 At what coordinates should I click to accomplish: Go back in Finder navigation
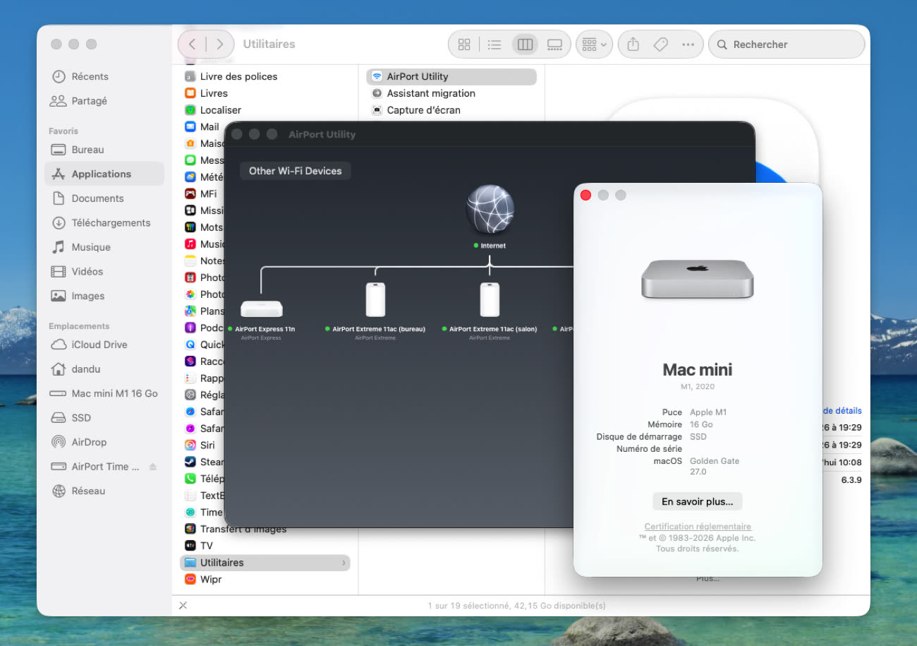[x=192, y=44]
